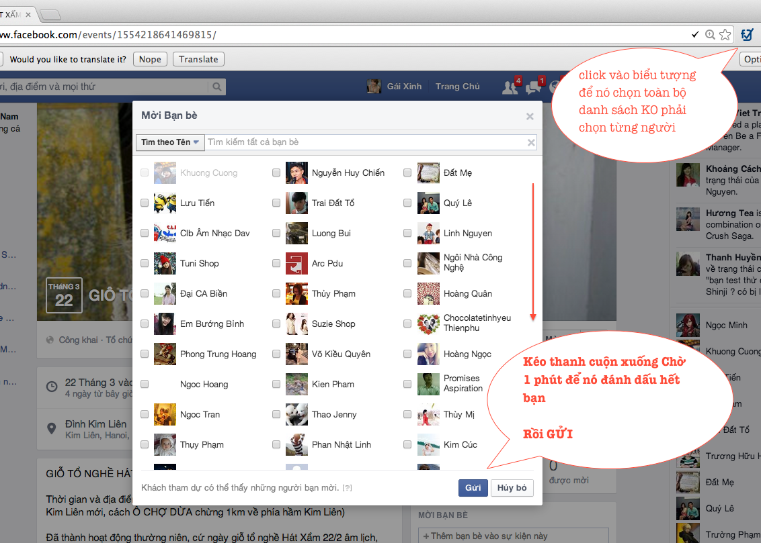Clear the friend search field with X
761x543 pixels.
pyautogui.click(x=531, y=142)
